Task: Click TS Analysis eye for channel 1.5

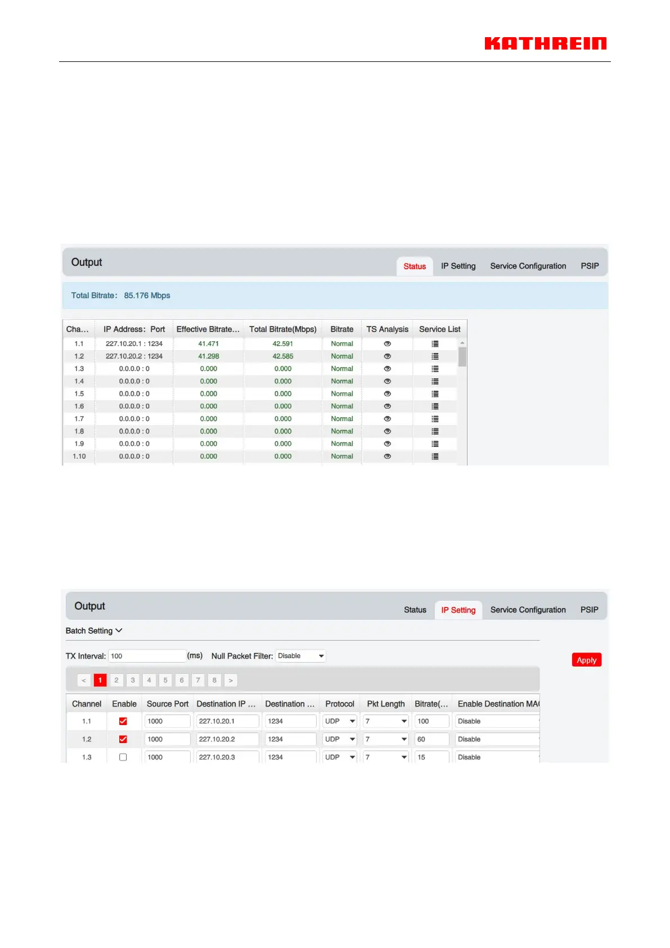Action: click(387, 394)
